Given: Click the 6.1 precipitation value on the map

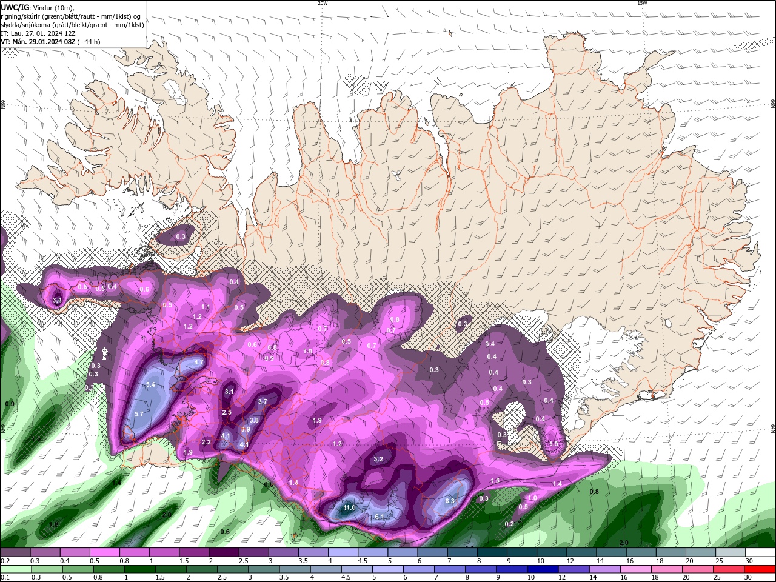Looking at the screenshot, I should [380, 517].
